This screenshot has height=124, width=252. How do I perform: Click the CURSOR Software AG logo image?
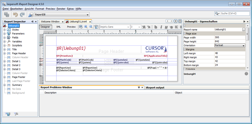[x=156, y=49]
